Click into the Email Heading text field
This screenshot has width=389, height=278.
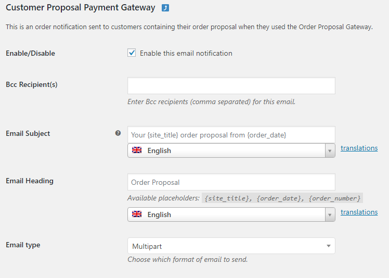231,182
